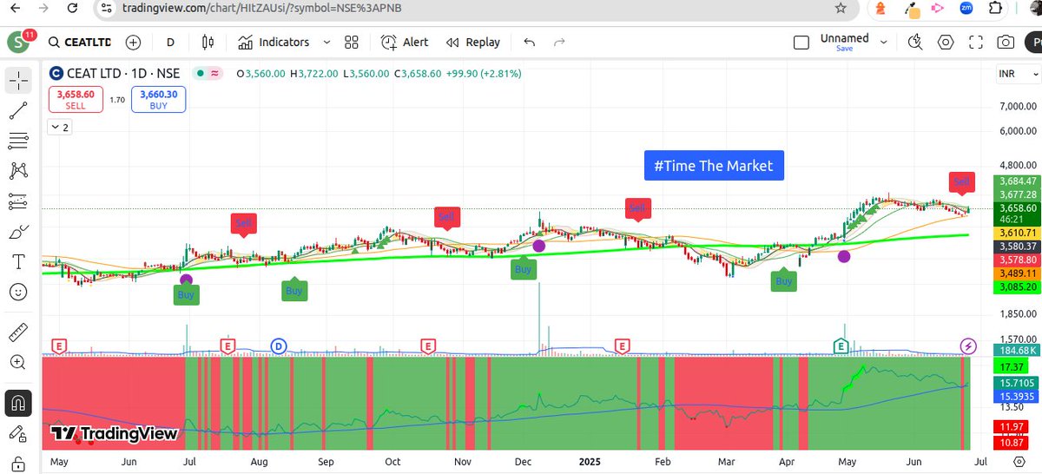Click the red 3,658.60 SELL button
1042x474 pixels.
(x=76, y=100)
